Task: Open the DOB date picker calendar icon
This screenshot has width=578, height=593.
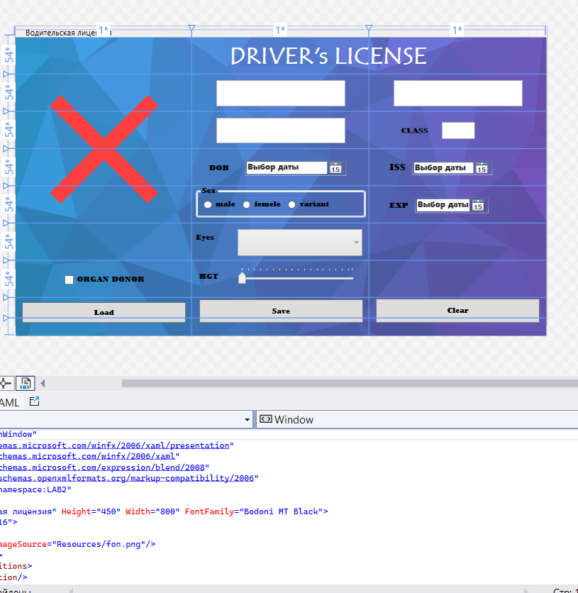Action: click(x=336, y=168)
